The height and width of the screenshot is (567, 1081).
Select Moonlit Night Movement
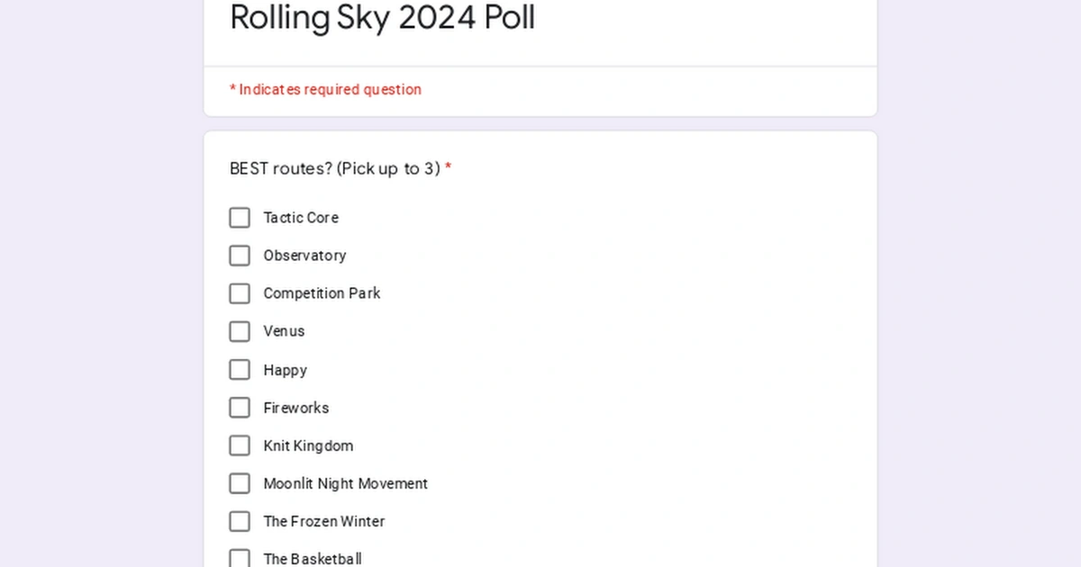240,483
